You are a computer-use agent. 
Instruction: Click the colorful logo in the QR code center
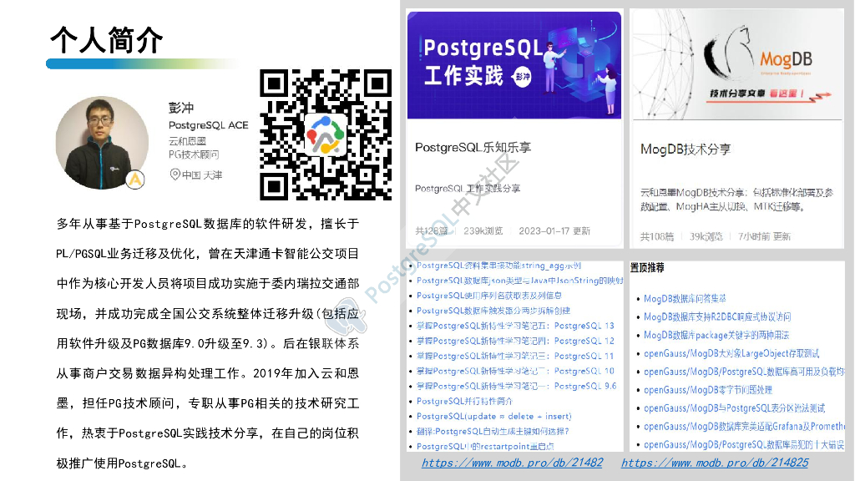pyautogui.click(x=326, y=134)
